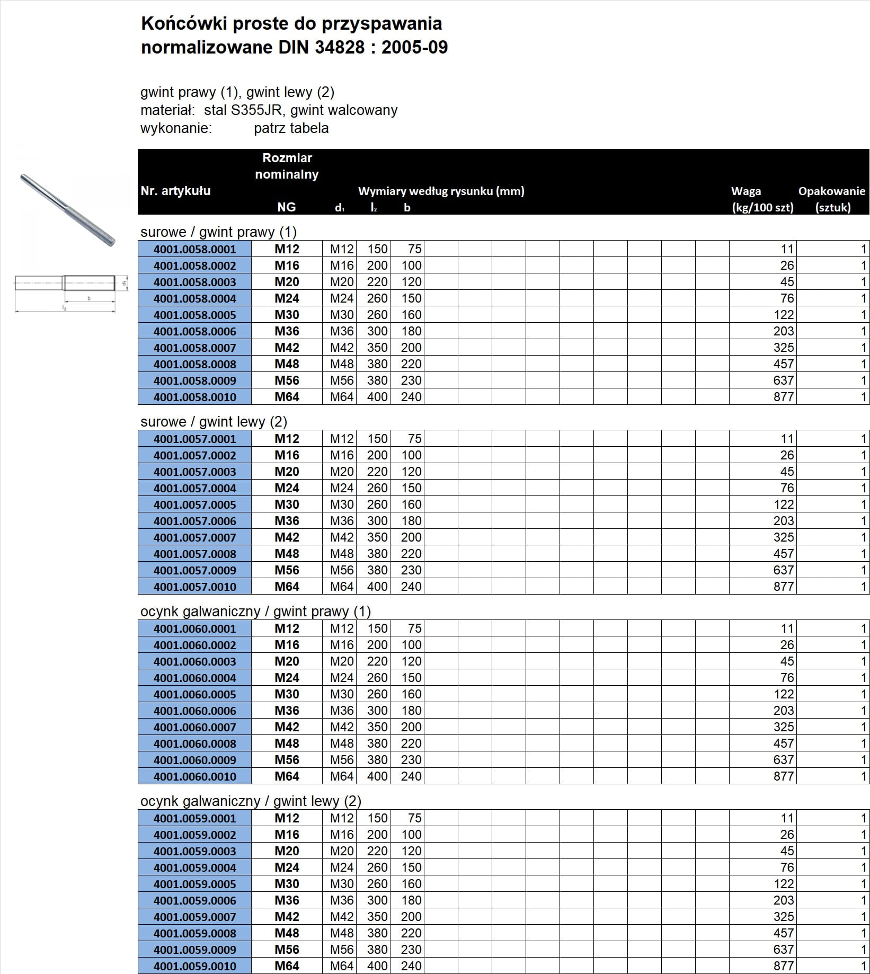Click the "surowe / gwint prawy (1)" section heading
This screenshot has height=974, width=870.
pos(218,232)
